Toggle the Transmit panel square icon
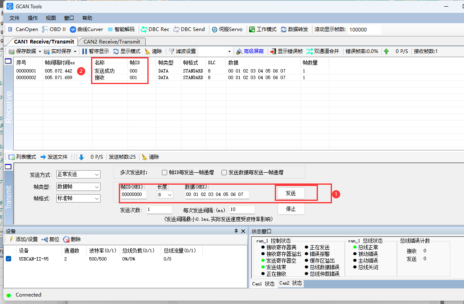 coord(8,166)
